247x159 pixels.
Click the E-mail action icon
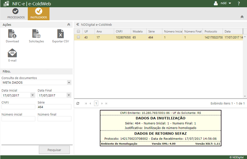[12, 53]
